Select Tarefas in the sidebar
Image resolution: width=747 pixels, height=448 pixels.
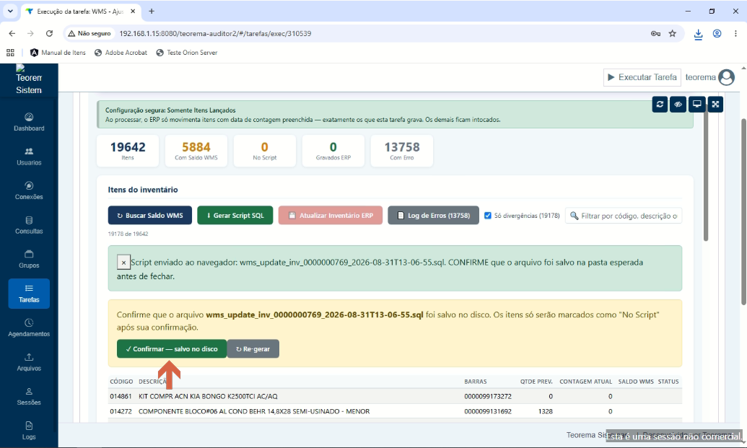click(29, 294)
